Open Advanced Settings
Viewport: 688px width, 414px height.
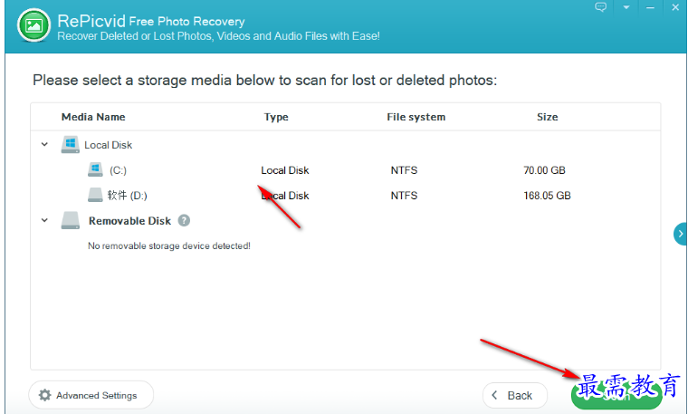[x=91, y=395]
